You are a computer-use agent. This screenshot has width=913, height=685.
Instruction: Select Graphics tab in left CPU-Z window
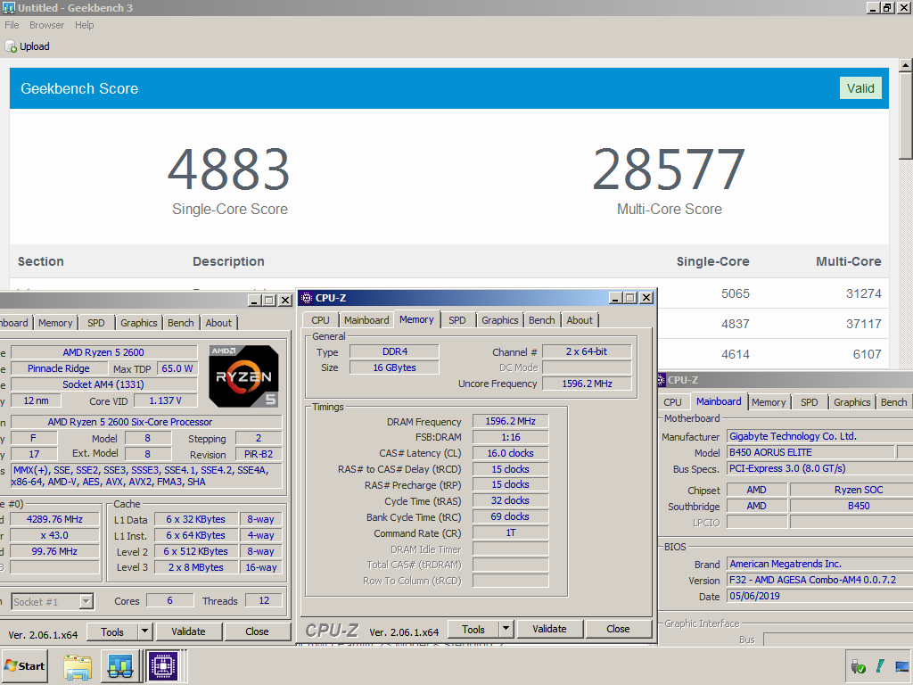point(138,323)
